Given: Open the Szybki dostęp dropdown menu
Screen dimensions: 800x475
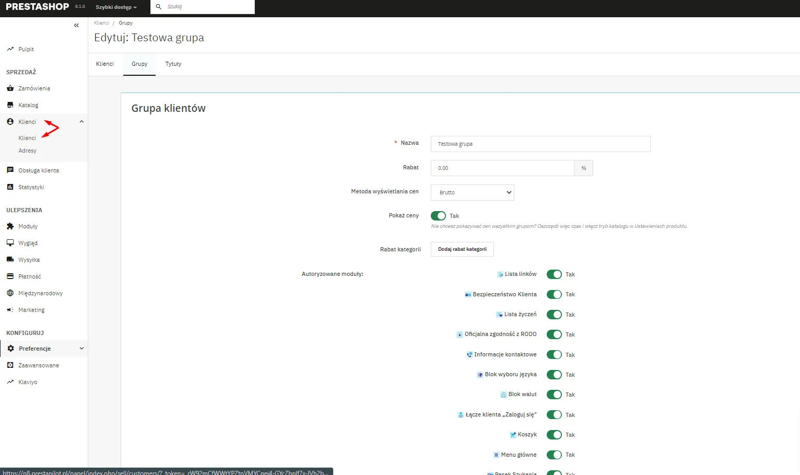Looking at the screenshot, I should (x=116, y=7).
